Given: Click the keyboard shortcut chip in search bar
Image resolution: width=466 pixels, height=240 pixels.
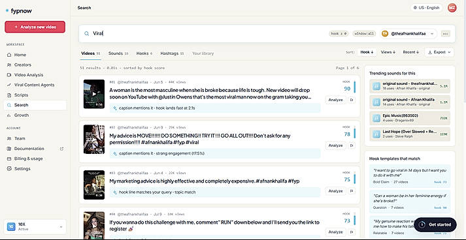Looking at the screenshot, I should pos(446,34).
